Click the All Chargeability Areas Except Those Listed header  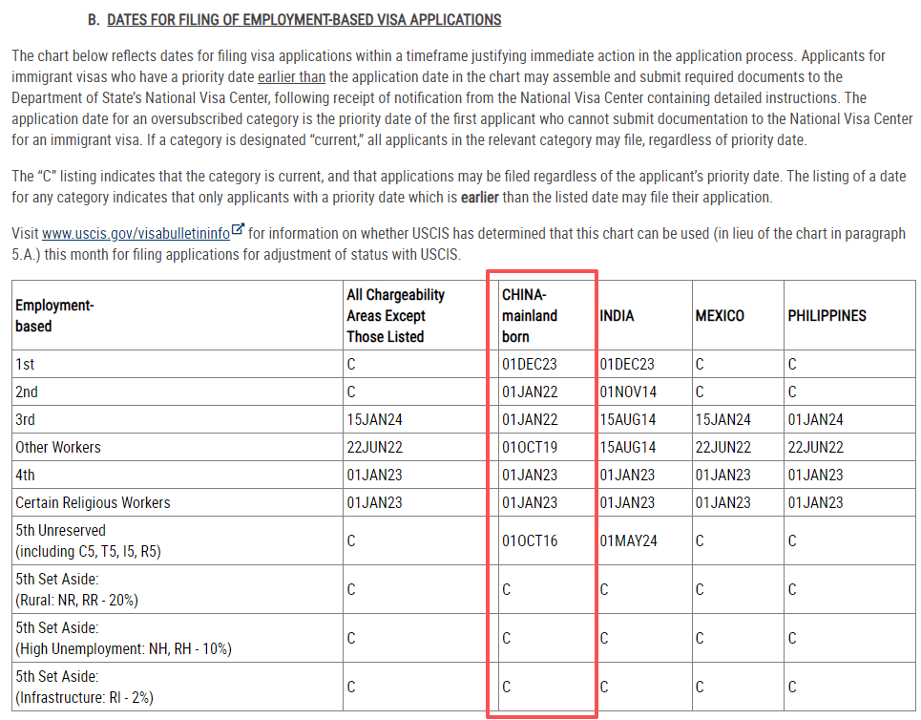[395, 315]
